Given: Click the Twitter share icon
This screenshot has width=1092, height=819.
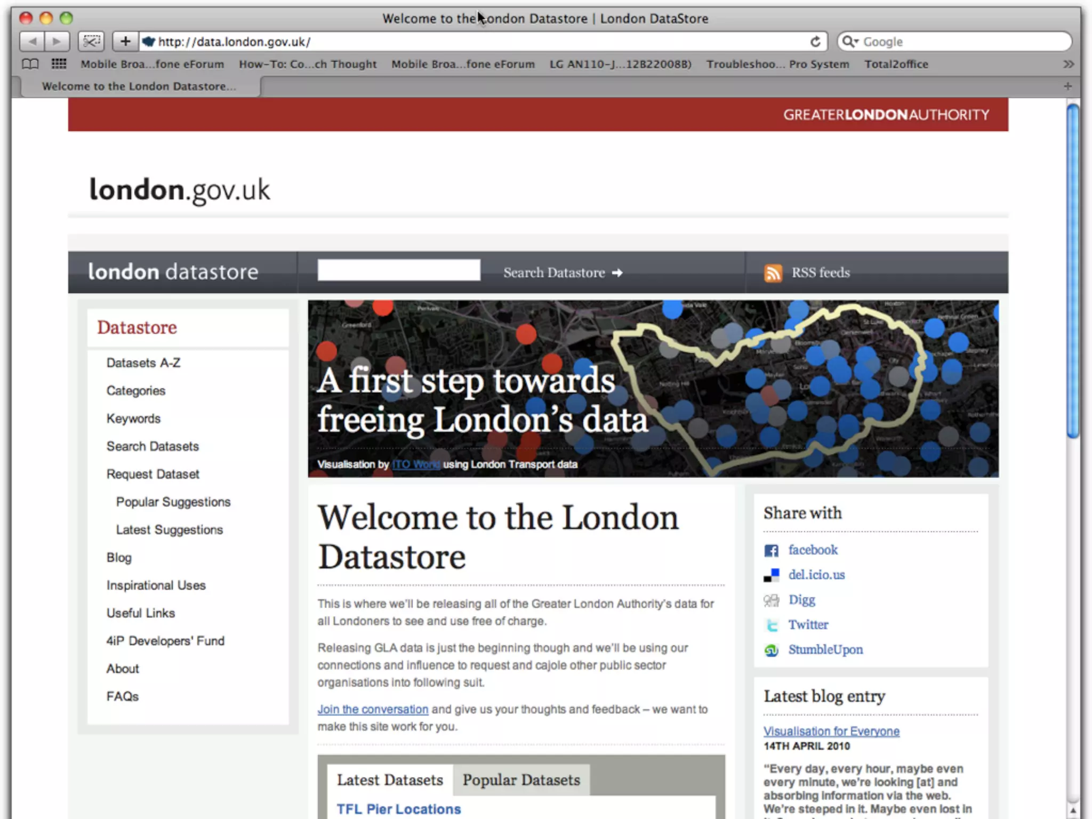Looking at the screenshot, I should click(x=771, y=625).
